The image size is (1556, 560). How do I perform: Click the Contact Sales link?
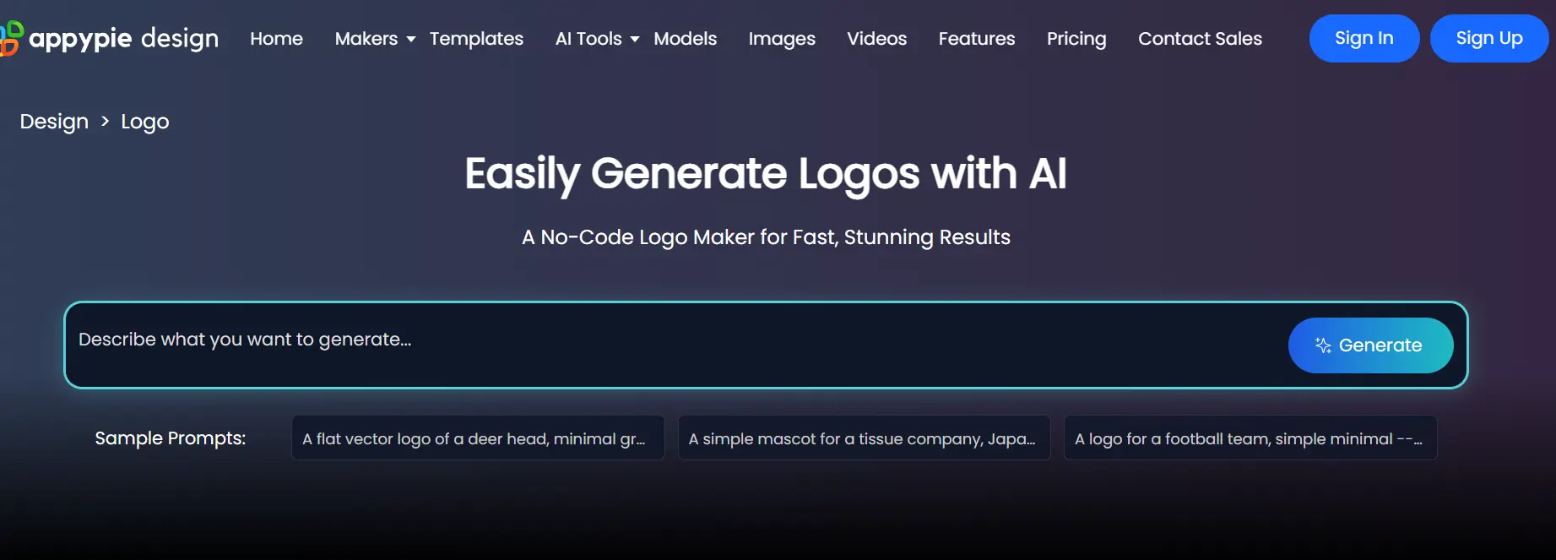click(1199, 39)
